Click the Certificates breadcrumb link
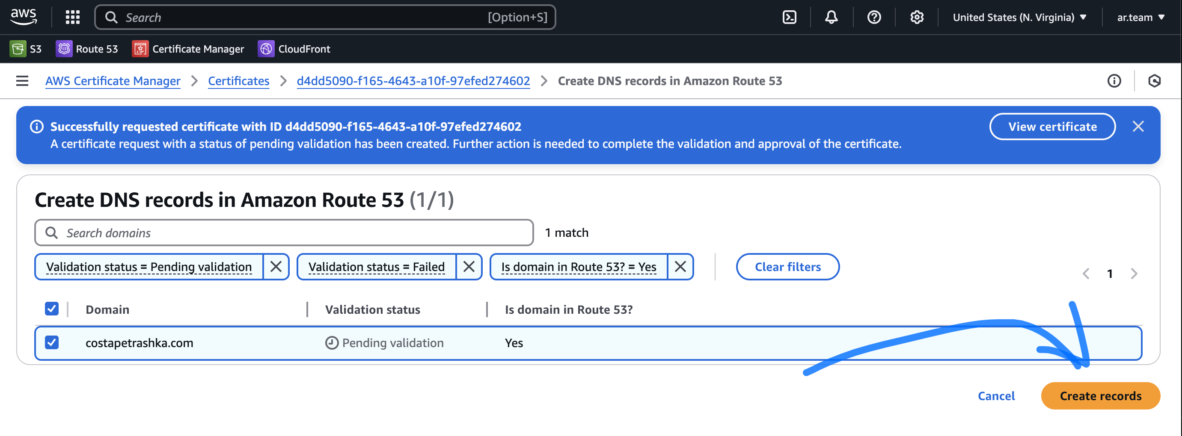This screenshot has width=1182, height=436. 239,81
